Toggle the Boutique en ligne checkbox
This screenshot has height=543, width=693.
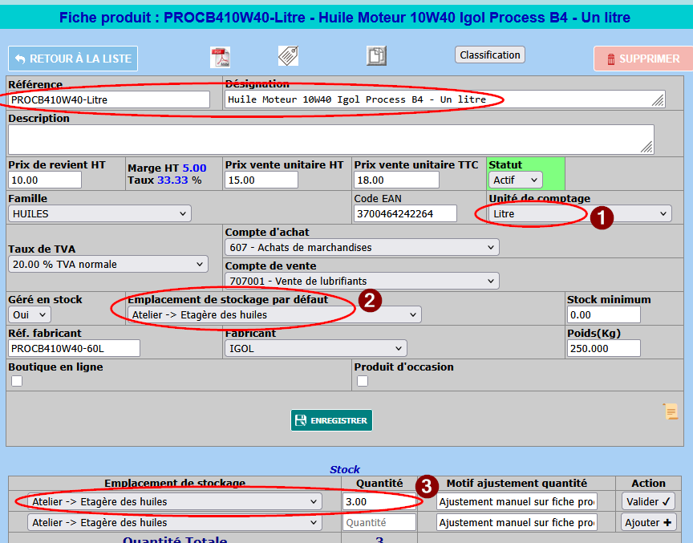click(17, 381)
